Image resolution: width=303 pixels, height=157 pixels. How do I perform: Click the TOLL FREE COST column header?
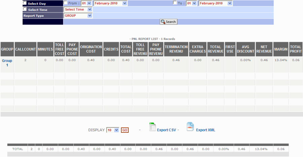[x=60, y=49]
